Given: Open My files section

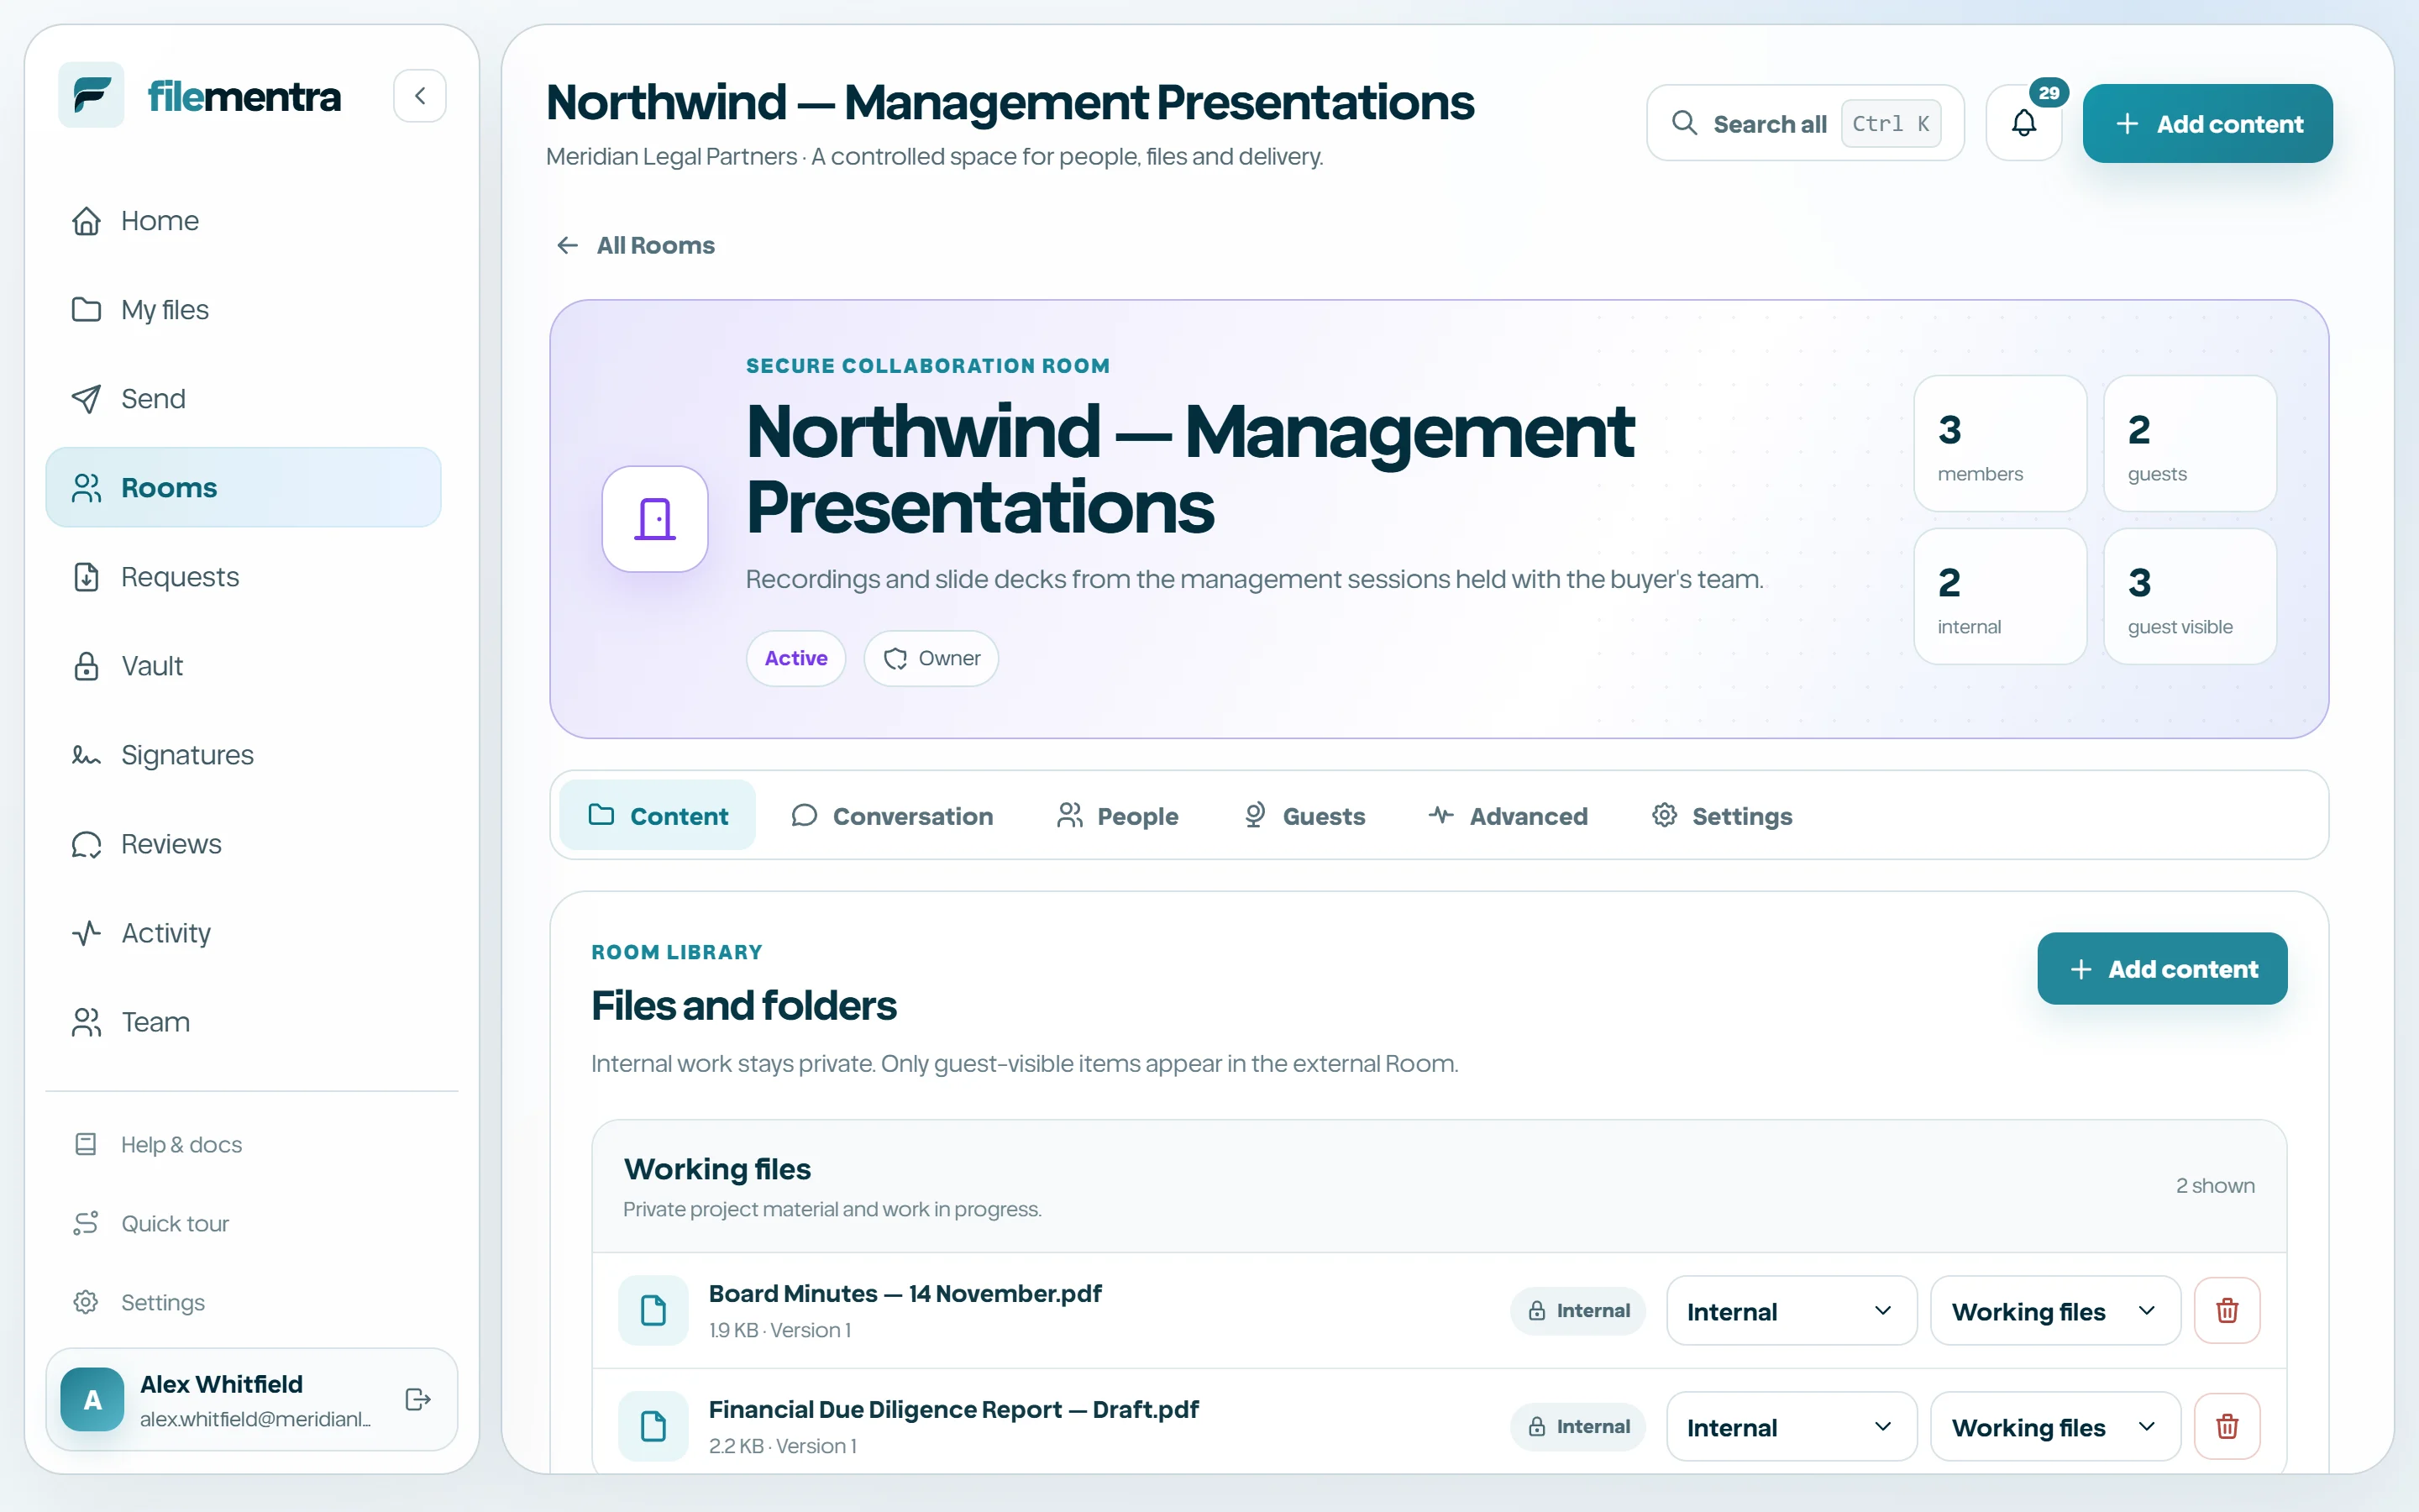Looking at the screenshot, I should click(x=243, y=309).
